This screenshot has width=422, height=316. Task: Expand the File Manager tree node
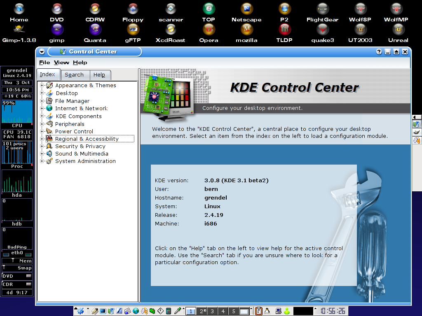click(42, 101)
